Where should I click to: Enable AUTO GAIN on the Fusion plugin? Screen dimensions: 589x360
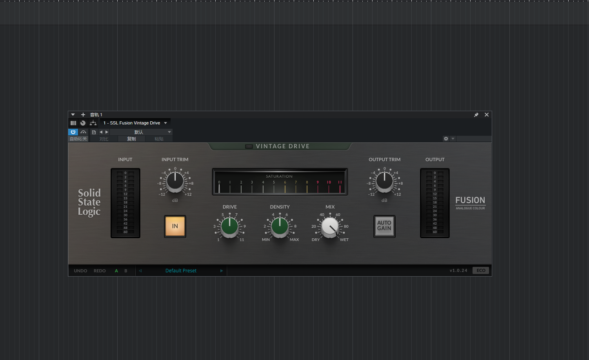point(384,226)
